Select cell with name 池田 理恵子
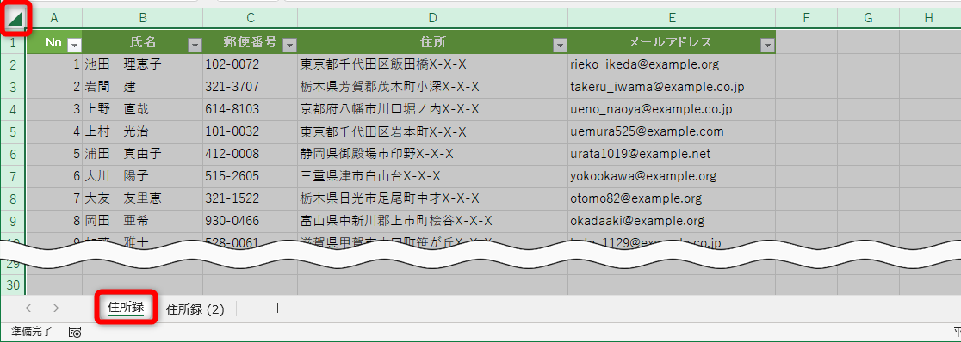The width and height of the screenshot is (961, 342). 143,64
